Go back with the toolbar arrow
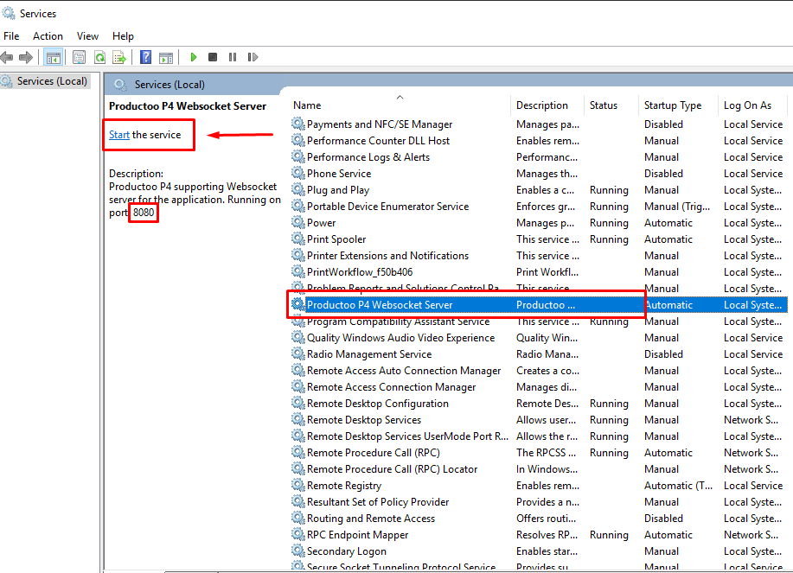 (x=8, y=57)
